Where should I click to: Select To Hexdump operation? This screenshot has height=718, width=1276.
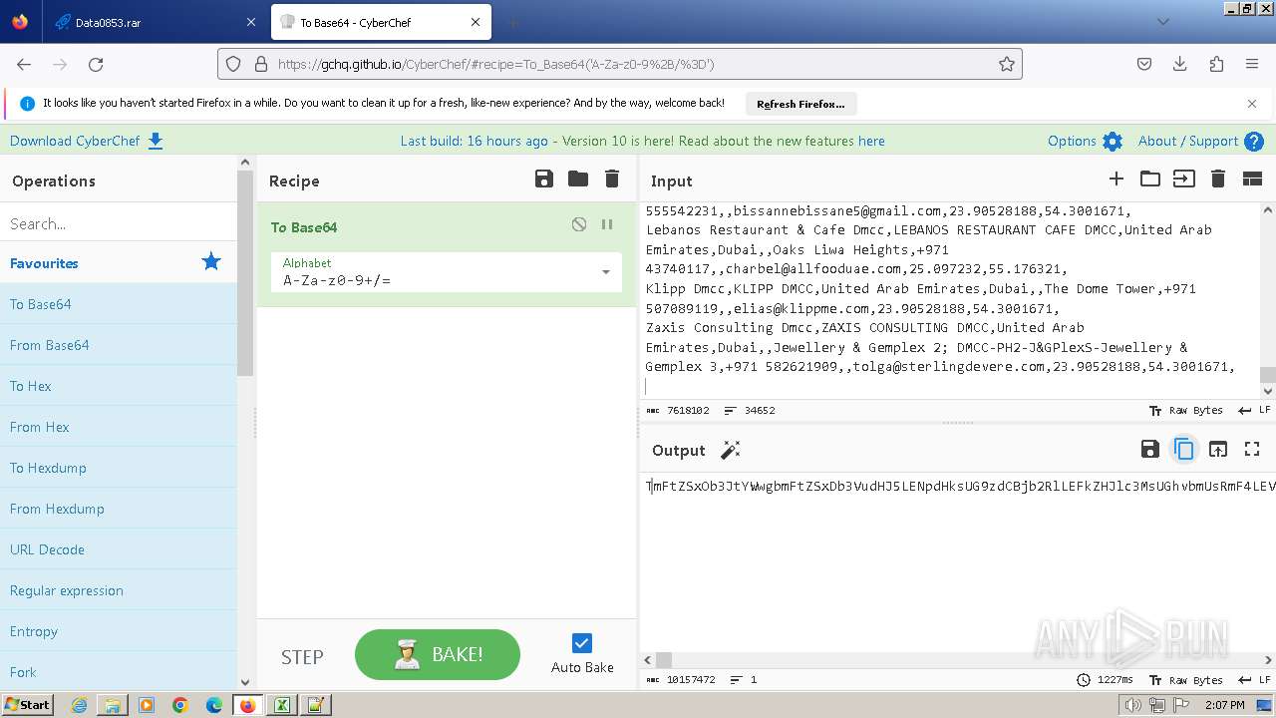(x=119, y=468)
